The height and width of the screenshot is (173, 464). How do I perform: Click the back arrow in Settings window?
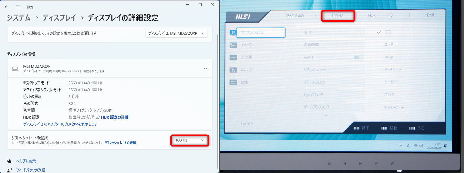point(7,7)
